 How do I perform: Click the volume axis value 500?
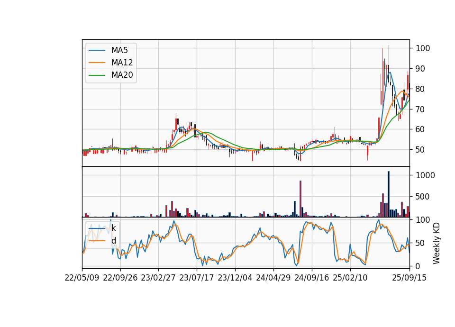(x=423, y=197)
